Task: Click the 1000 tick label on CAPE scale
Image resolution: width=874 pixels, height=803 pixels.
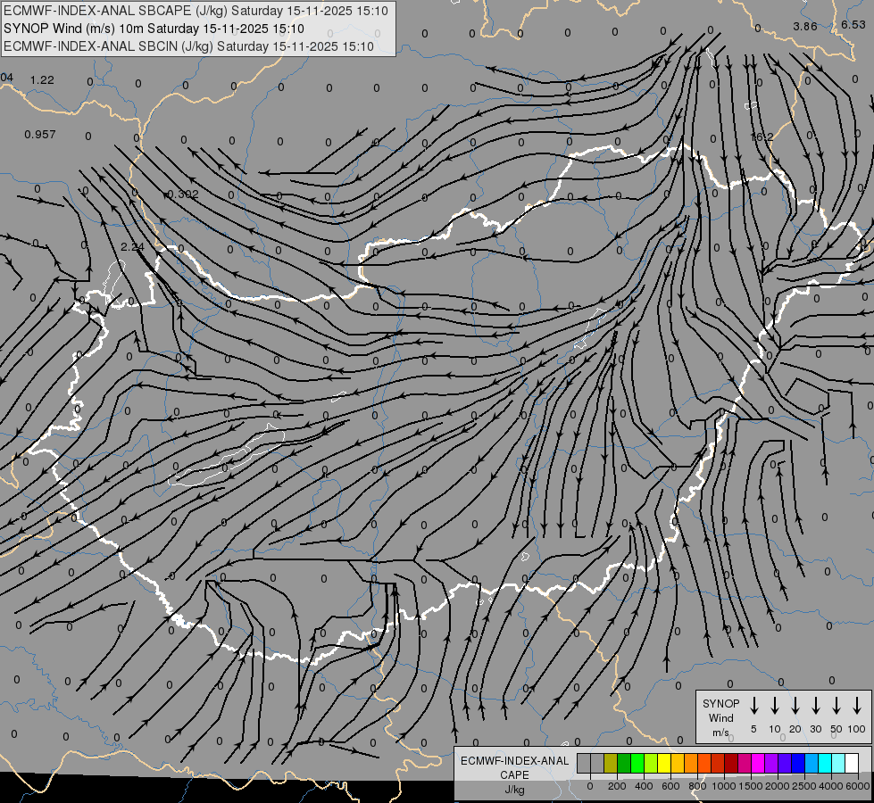Action: pos(724,786)
